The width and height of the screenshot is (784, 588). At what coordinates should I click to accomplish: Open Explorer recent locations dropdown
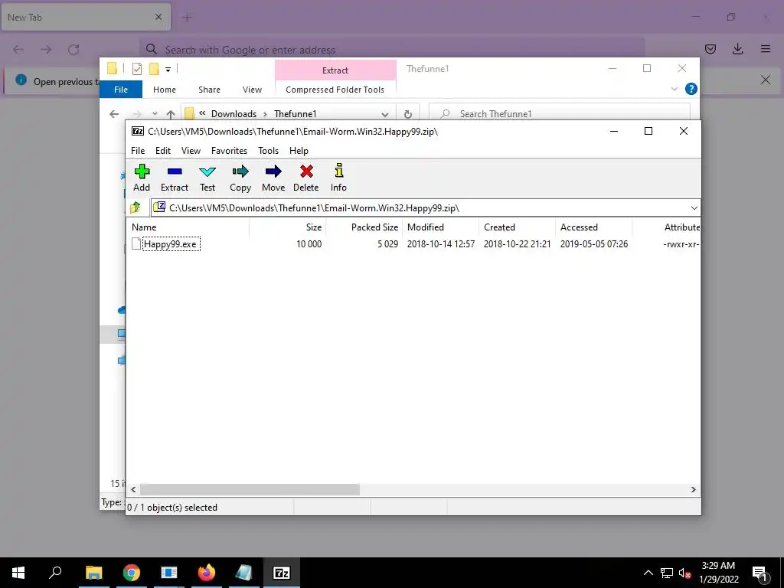click(155, 114)
